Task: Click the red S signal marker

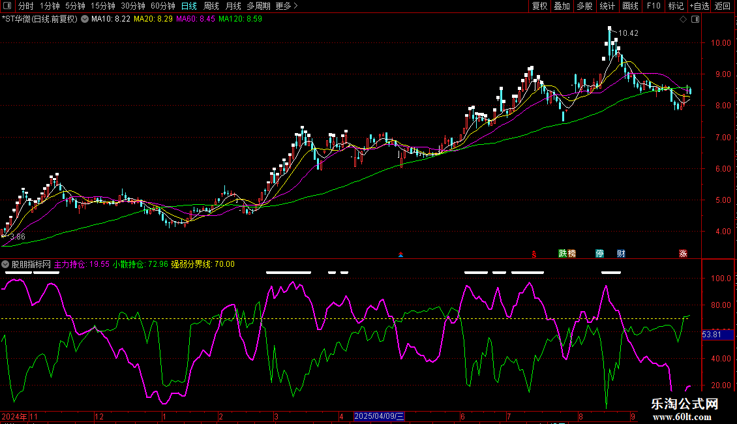Action: click(534, 253)
